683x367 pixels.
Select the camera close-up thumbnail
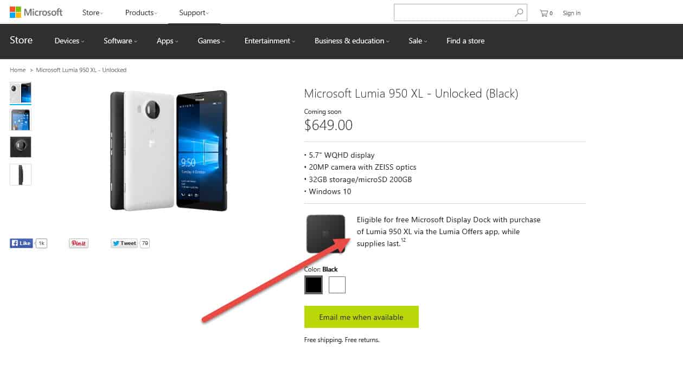pyautogui.click(x=21, y=147)
